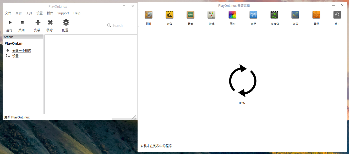Click the resize grip in status bar
This screenshot has width=349, height=154.
(134, 117)
